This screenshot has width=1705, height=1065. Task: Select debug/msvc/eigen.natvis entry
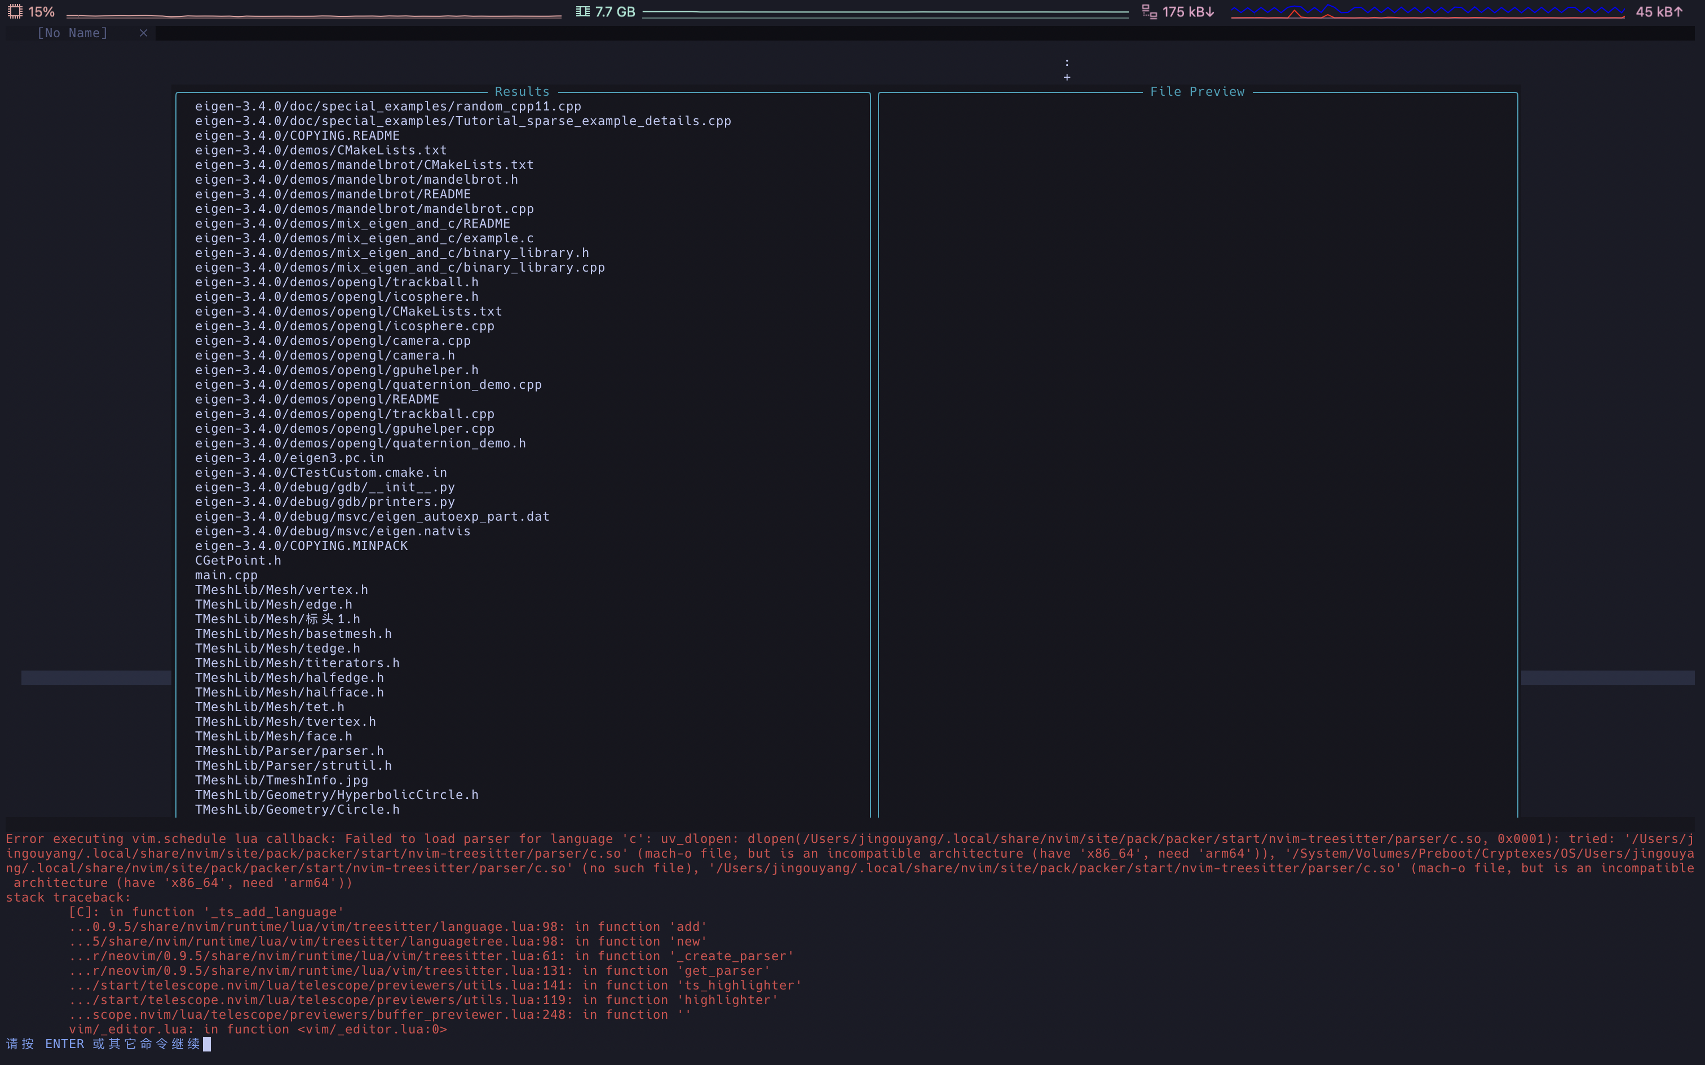click(333, 531)
